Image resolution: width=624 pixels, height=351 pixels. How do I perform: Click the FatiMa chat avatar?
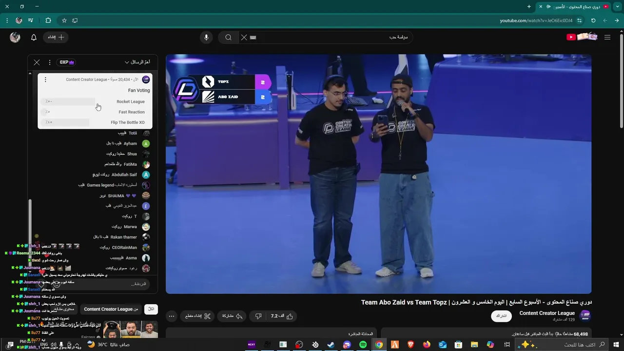coord(146,164)
